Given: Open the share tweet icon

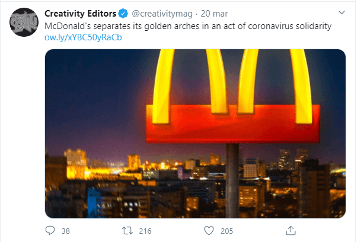Looking at the screenshot, I should (290, 230).
